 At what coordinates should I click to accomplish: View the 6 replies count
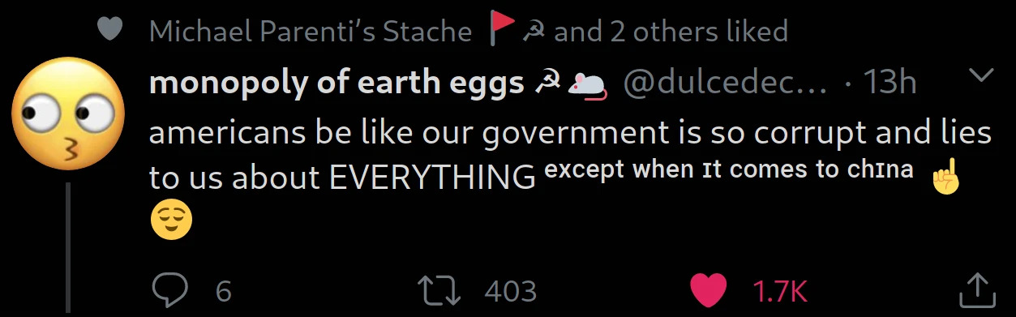click(224, 290)
